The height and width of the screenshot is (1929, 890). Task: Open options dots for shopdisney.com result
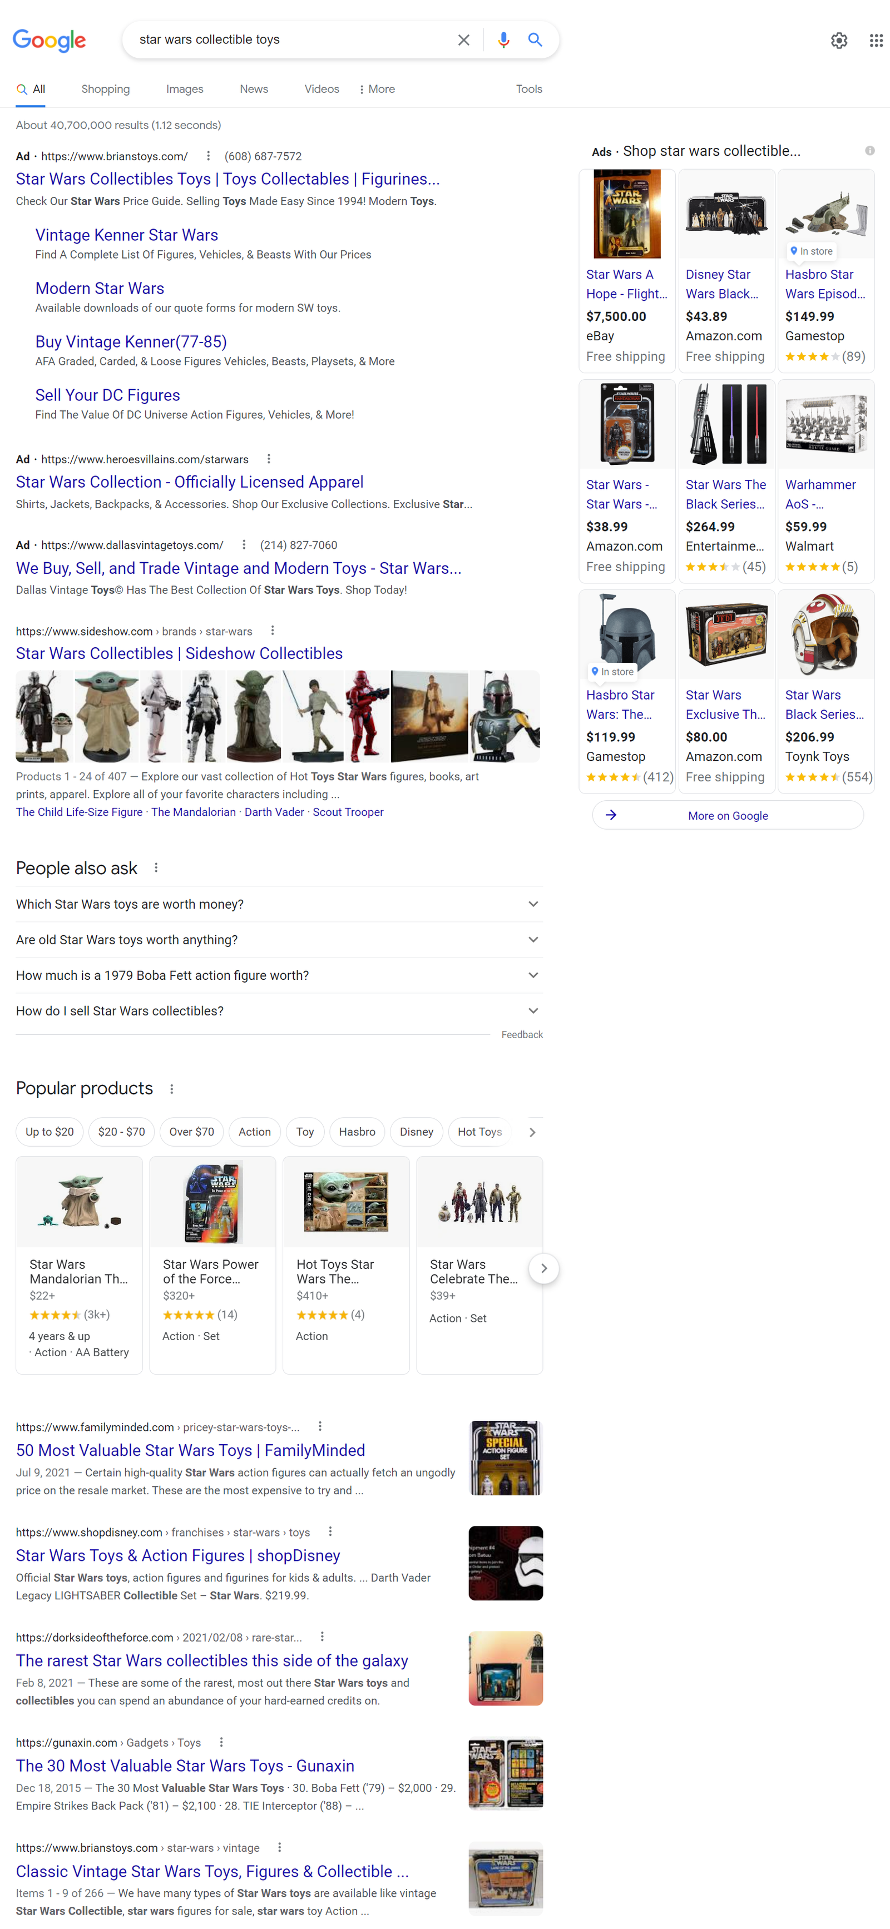point(330,1531)
